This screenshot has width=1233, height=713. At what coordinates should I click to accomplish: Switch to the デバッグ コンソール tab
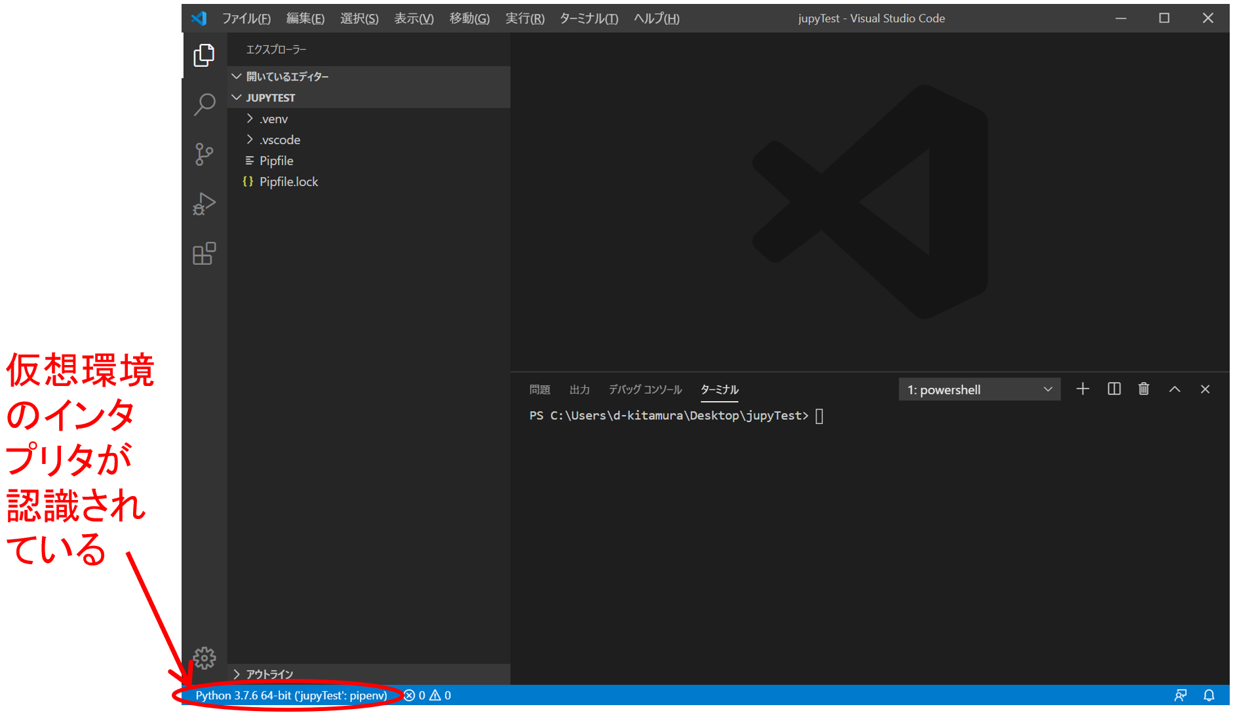tap(645, 390)
